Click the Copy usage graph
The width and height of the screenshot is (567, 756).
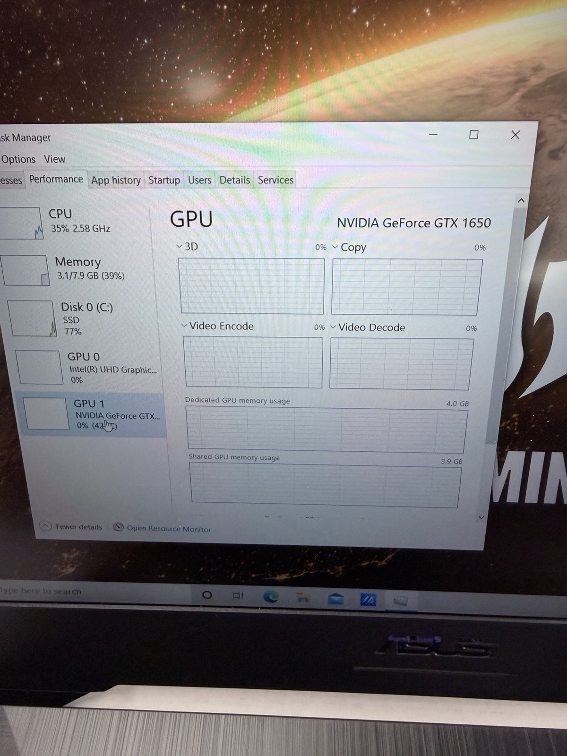click(406, 286)
